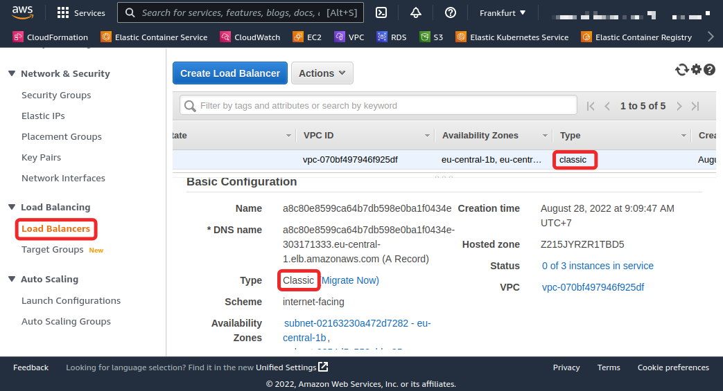Click the EC2 shortcut icon
The image size is (723, 391).
point(298,37)
